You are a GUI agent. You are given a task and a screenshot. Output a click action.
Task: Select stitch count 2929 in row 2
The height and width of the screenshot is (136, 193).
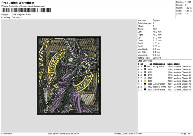coord(150,70)
